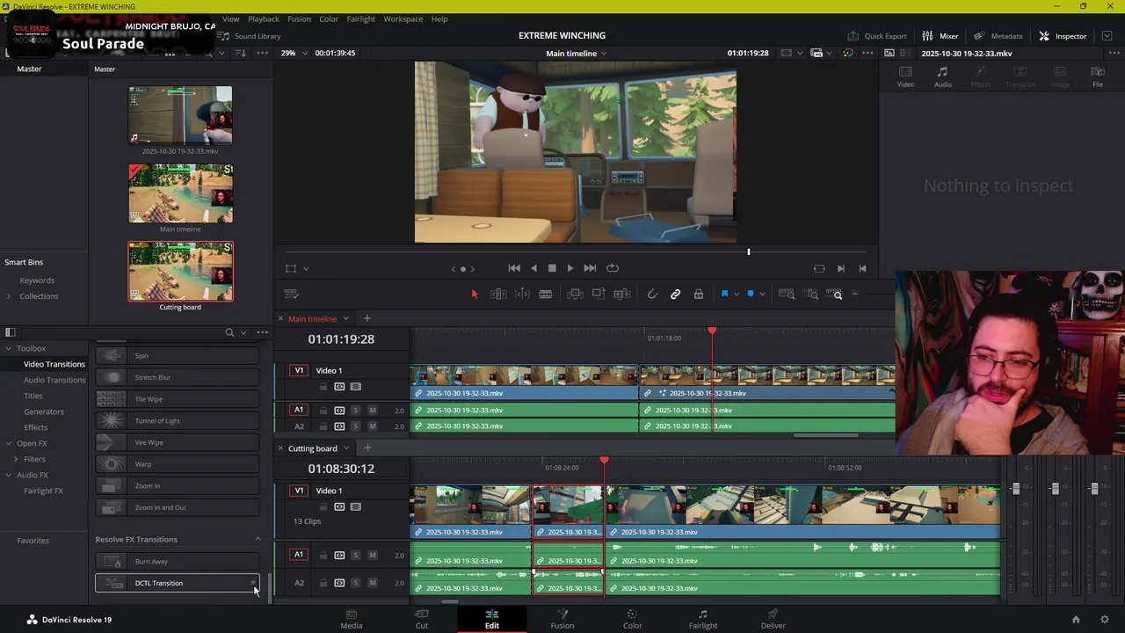Select the Cutting board thumbnail in media pool
The width and height of the screenshot is (1125, 633).
point(180,272)
